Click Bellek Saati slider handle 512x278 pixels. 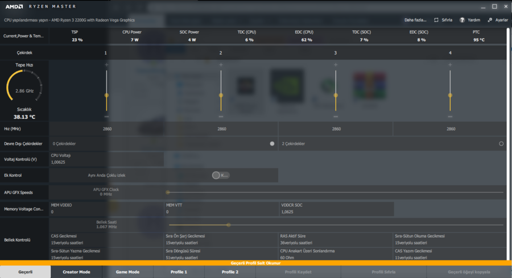(x=229, y=225)
